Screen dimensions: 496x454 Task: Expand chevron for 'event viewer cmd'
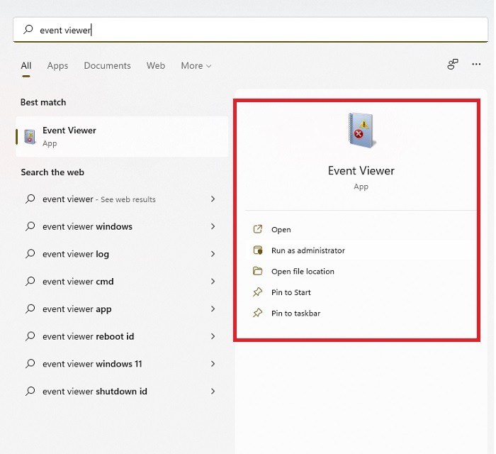[213, 281]
